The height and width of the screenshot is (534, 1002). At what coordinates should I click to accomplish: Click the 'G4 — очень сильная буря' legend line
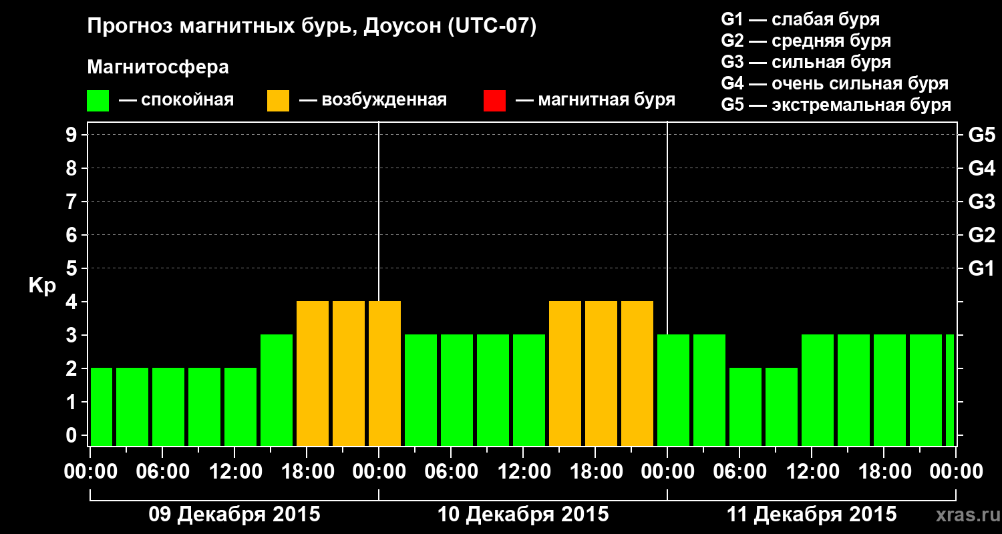pos(834,83)
